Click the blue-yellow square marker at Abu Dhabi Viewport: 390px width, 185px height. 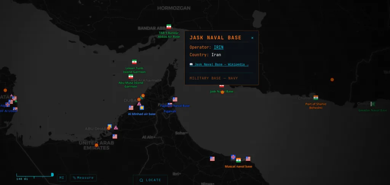click(x=109, y=126)
